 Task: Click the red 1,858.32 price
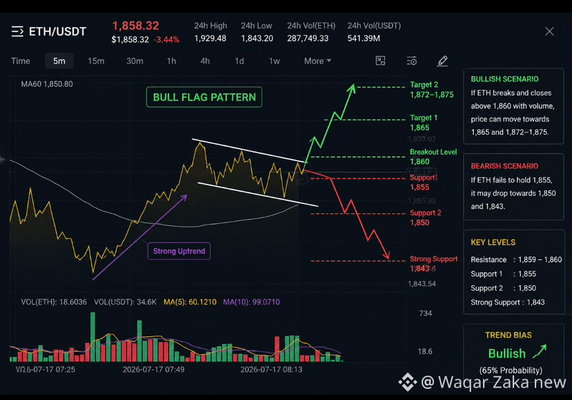136,26
